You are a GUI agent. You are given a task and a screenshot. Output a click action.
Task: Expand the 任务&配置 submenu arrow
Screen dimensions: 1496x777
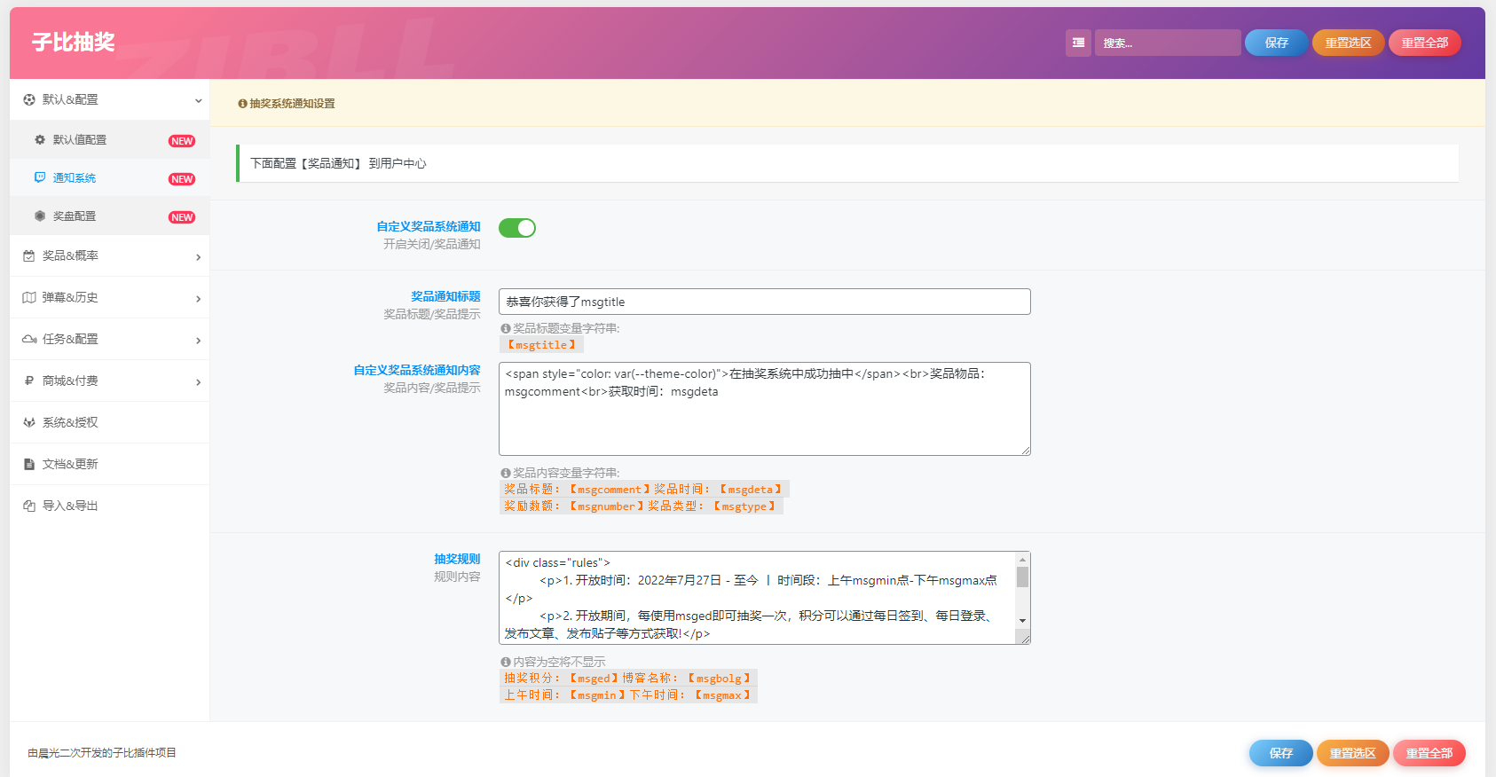(198, 341)
